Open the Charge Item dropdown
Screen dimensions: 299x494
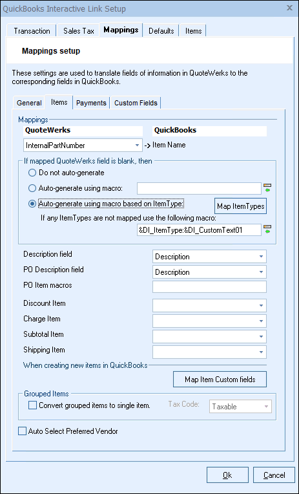210,321
